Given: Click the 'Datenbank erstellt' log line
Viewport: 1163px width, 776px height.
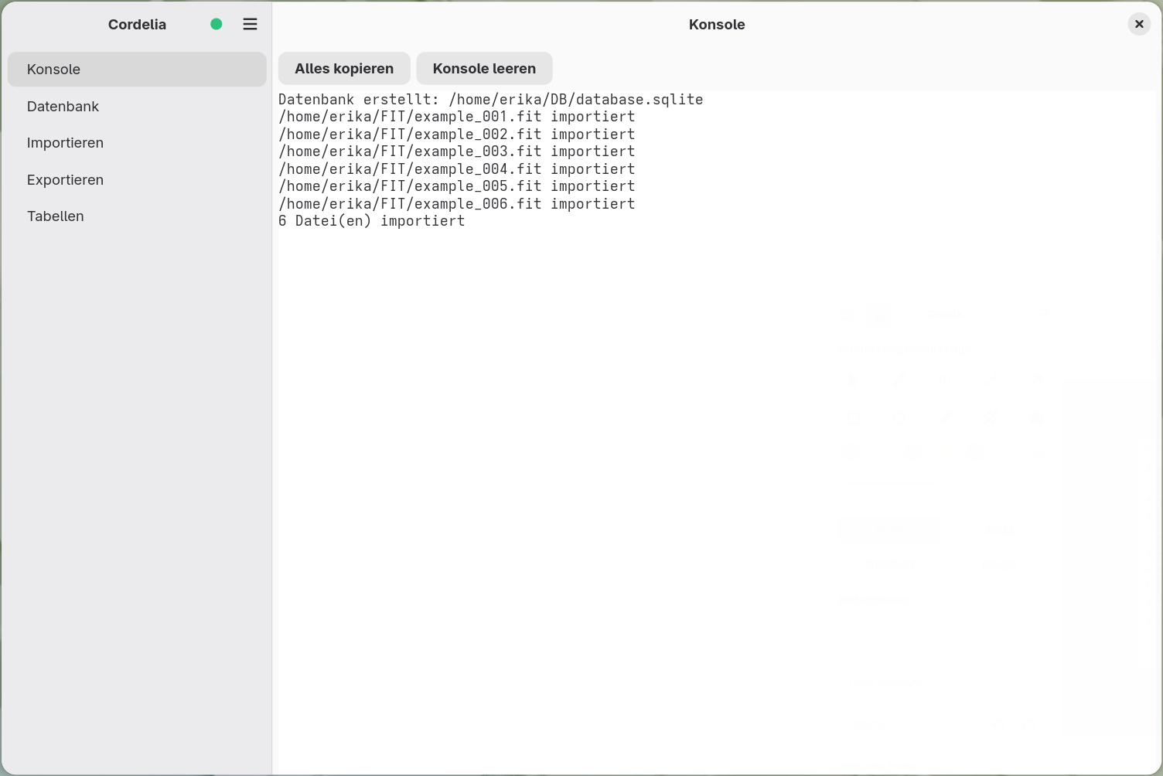Looking at the screenshot, I should [x=491, y=100].
